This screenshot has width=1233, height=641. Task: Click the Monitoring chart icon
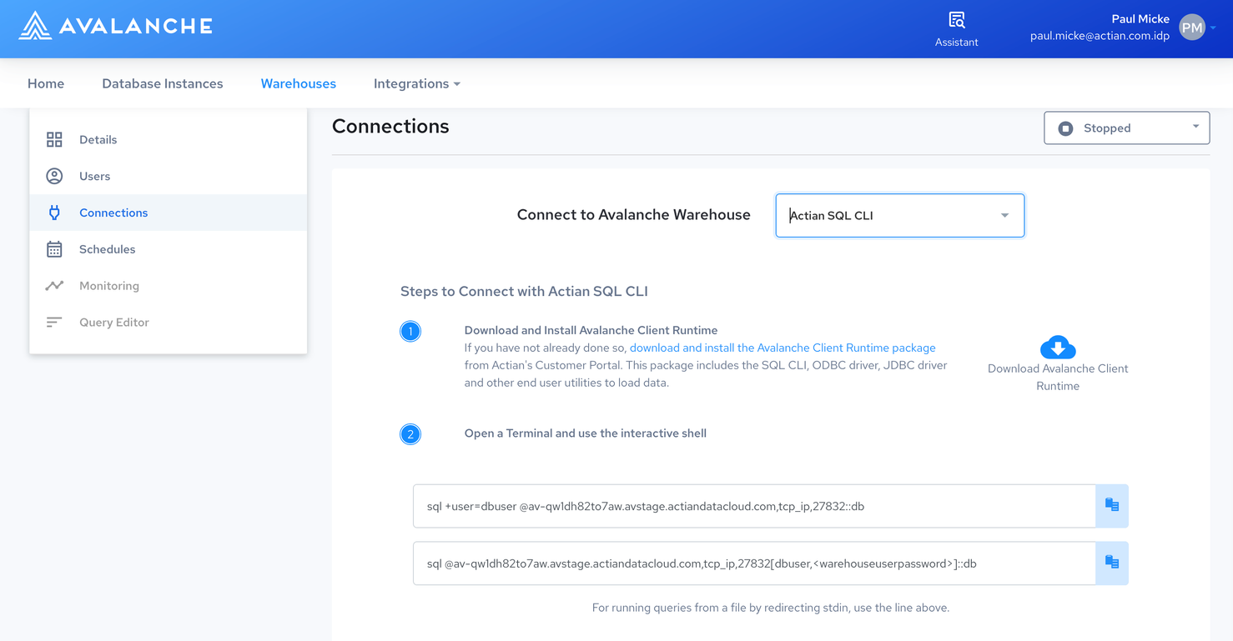[x=54, y=286]
